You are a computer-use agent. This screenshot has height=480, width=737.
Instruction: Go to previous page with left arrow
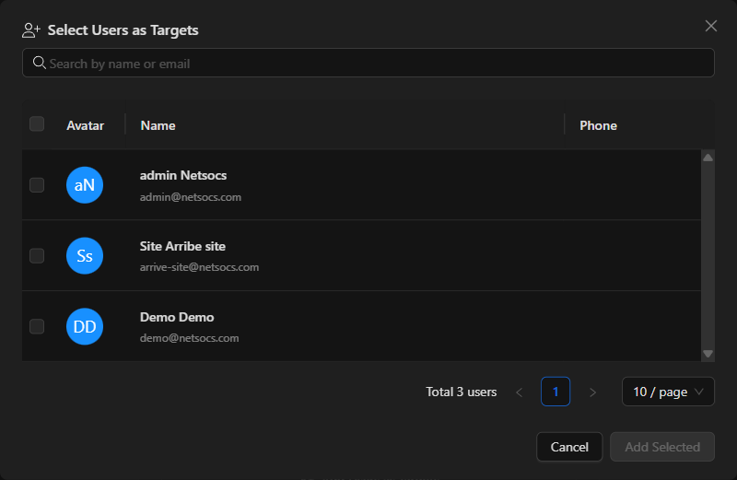click(x=520, y=392)
